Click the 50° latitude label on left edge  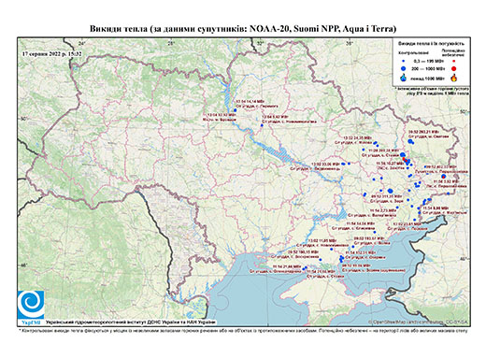click(23, 119)
